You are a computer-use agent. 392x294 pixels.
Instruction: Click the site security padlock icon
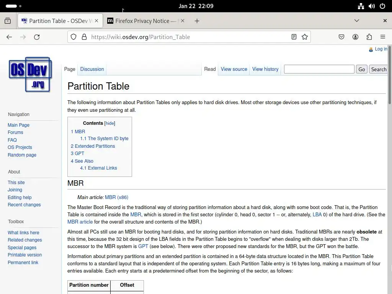pyautogui.click(x=84, y=37)
